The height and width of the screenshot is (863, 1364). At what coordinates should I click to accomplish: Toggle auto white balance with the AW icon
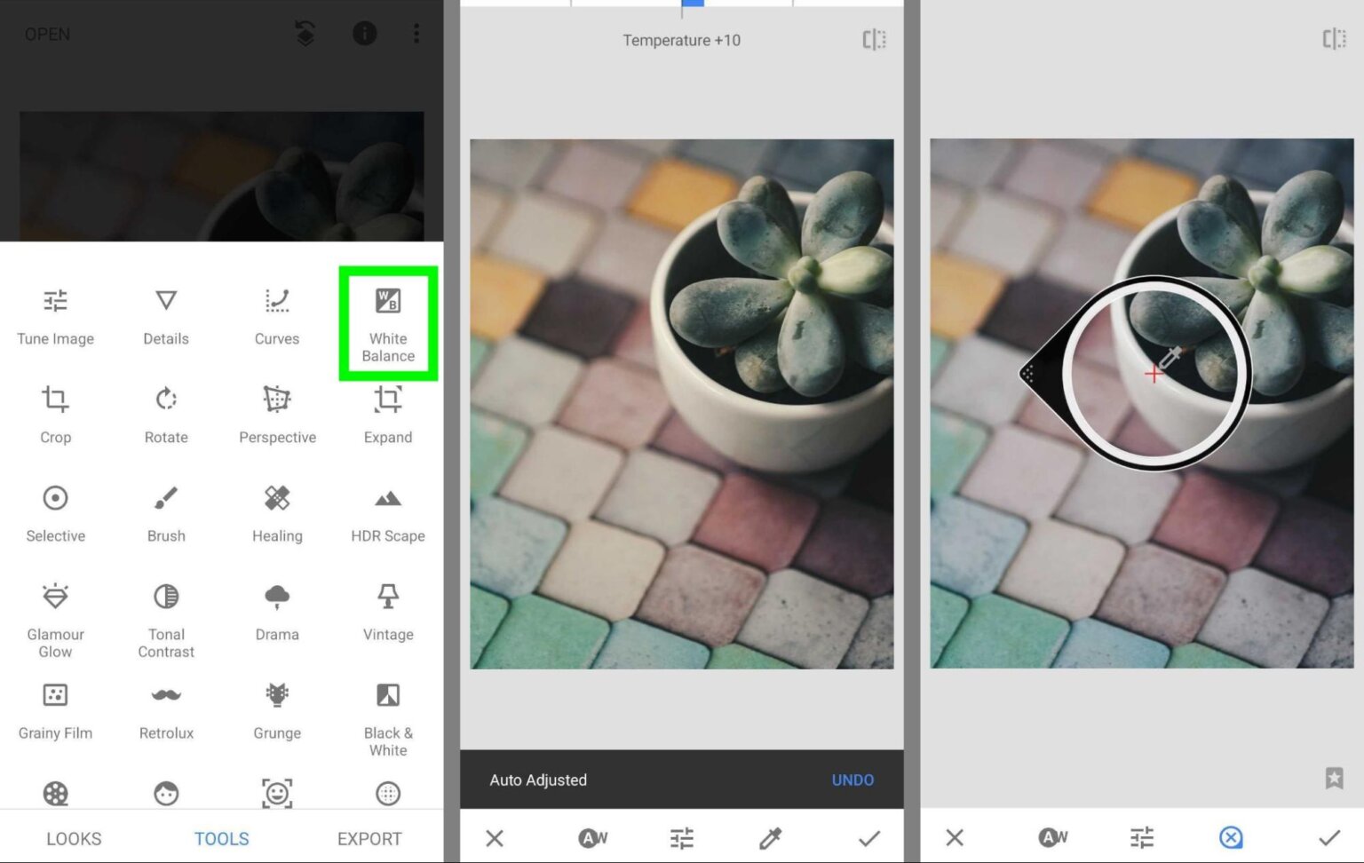pyautogui.click(x=591, y=837)
